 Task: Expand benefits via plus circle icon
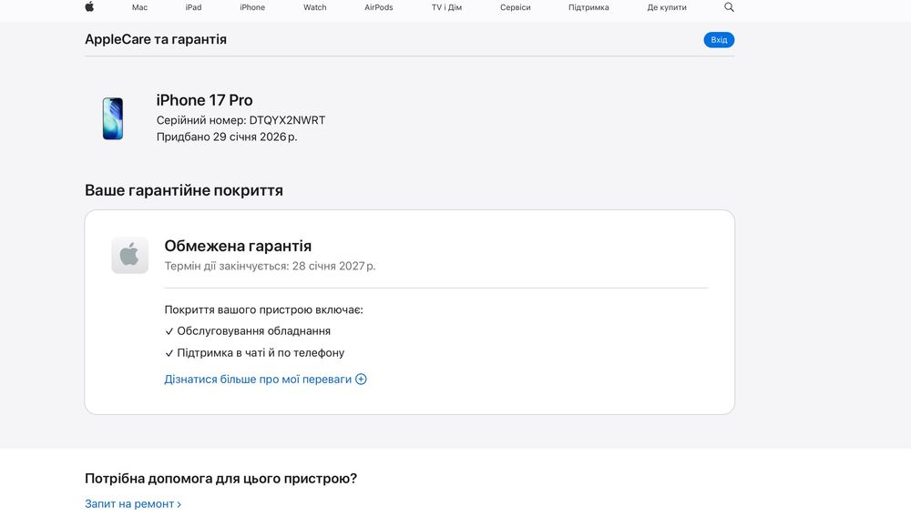(361, 379)
